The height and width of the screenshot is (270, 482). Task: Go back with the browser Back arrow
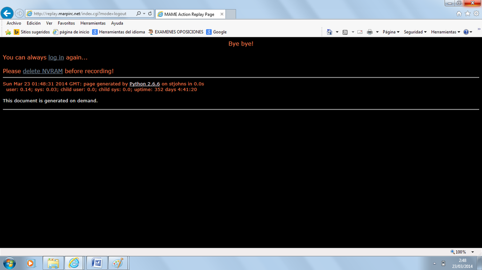click(7, 13)
